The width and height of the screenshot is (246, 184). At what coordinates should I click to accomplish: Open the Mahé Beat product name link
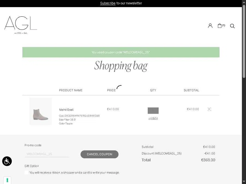click(x=66, y=110)
